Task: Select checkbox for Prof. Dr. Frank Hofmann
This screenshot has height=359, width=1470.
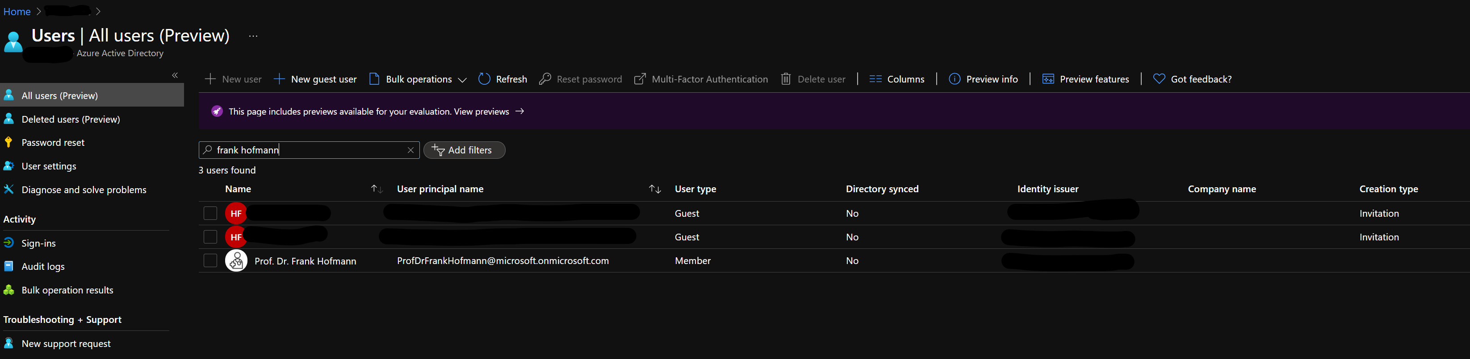Action: point(210,261)
